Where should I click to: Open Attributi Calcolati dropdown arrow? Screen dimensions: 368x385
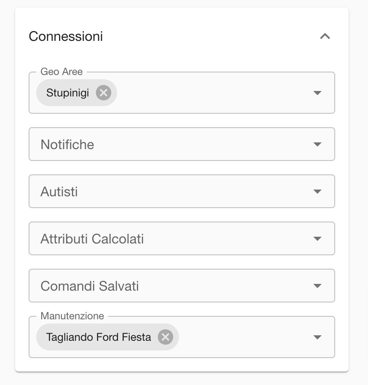[x=317, y=239]
